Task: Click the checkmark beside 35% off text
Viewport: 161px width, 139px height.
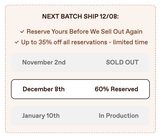Action: [x=17, y=42]
